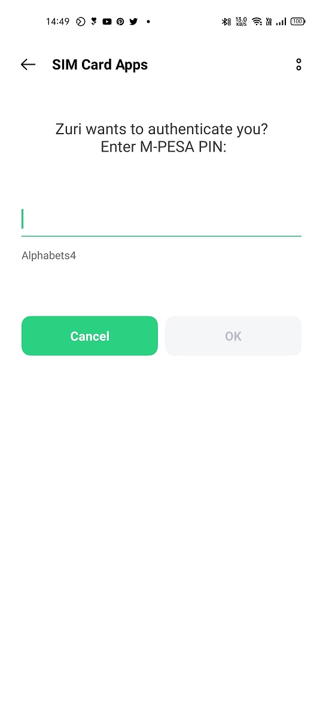Tap the 14:49 clock in status bar
Image resolution: width=323 pixels, height=719 pixels.
[58, 22]
